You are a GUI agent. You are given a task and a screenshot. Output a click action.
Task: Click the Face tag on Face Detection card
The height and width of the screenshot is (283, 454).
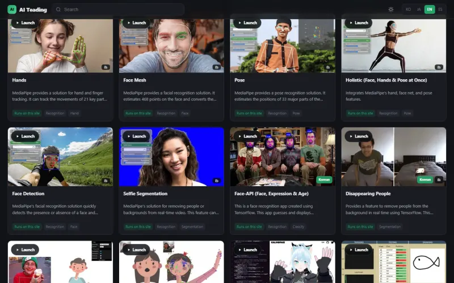(74, 227)
